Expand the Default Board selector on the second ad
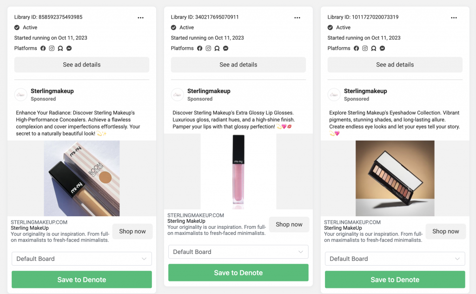Screen dimensions: 476x294 point(238,251)
